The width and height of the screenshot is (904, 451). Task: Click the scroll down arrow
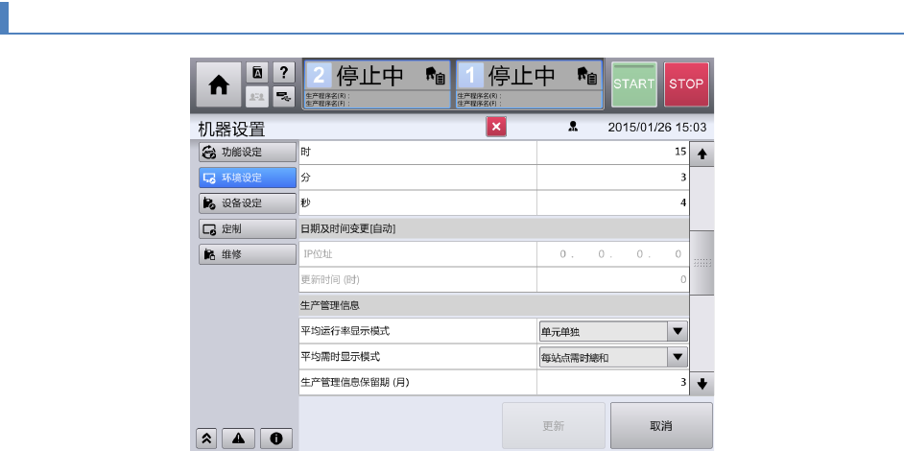click(x=702, y=384)
